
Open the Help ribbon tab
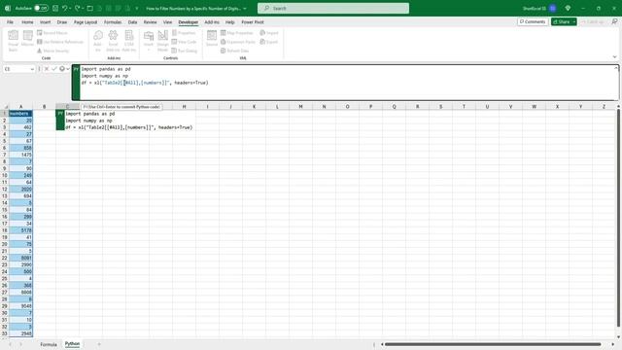[x=230, y=22]
